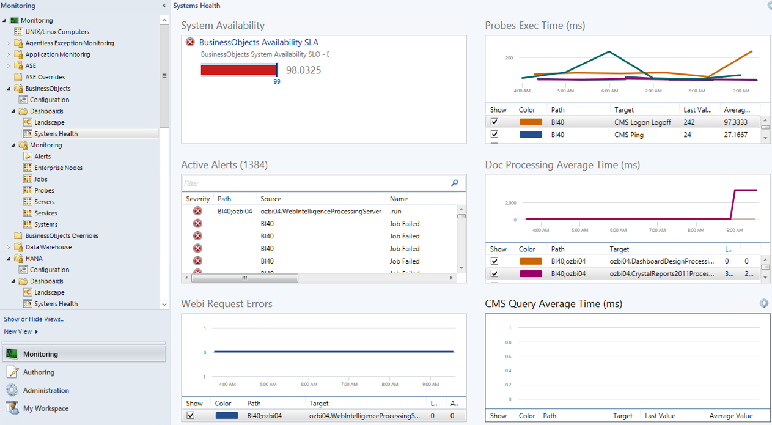The image size is (772, 425).
Task: Click the navigation tree scroll up arrow
Action: (x=164, y=20)
